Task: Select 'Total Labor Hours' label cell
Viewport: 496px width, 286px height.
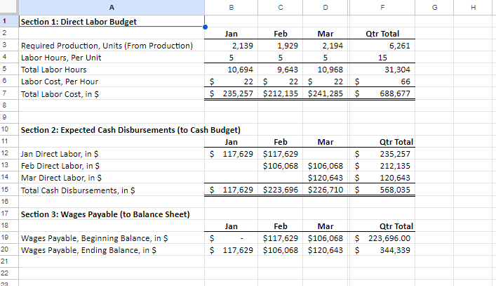Action: pos(112,70)
